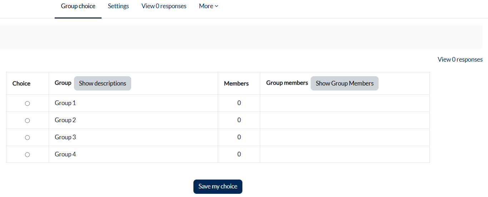Image resolution: width=488 pixels, height=197 pixels.
Task: Click the Save my choice button
Action: [x=218, y=186]
